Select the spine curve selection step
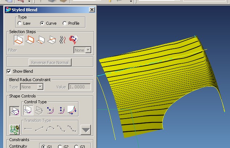 point(62,40)
